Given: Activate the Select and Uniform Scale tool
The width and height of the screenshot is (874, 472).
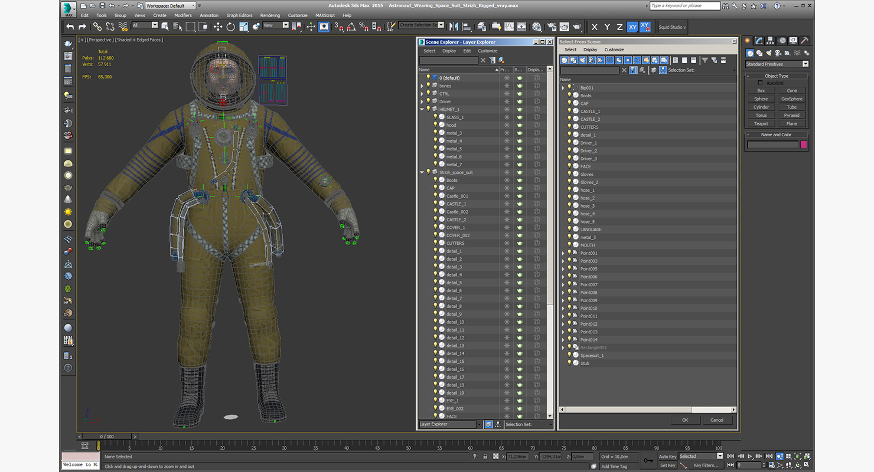Looking at the screenshot, I should pos(244,27).
